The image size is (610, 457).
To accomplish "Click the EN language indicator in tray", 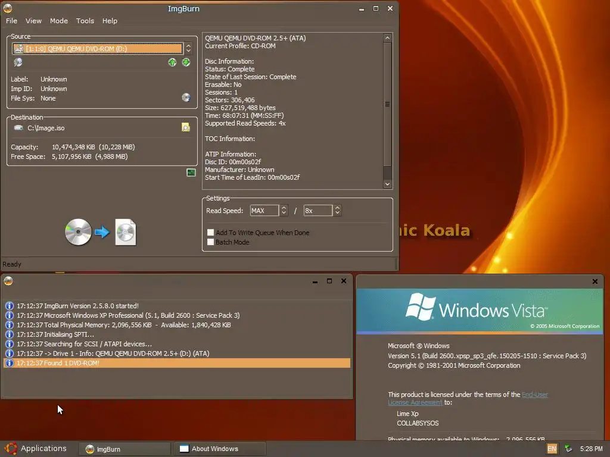I will (x=552, y=449).
